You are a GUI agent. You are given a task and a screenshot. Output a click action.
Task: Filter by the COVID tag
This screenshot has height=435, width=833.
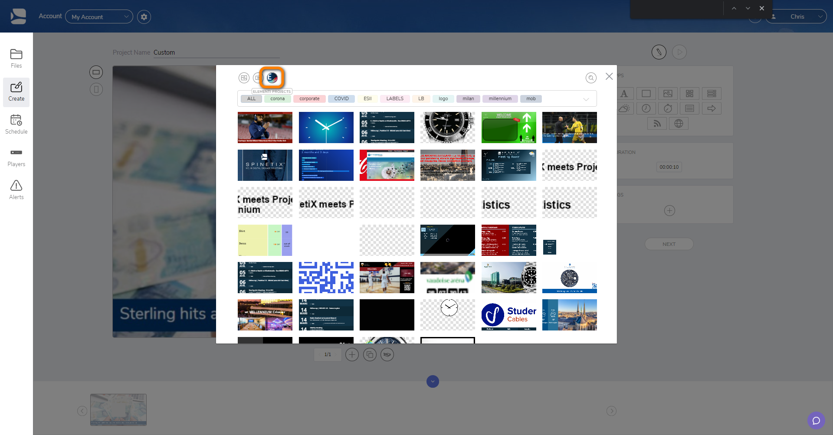tap(341, 99)
